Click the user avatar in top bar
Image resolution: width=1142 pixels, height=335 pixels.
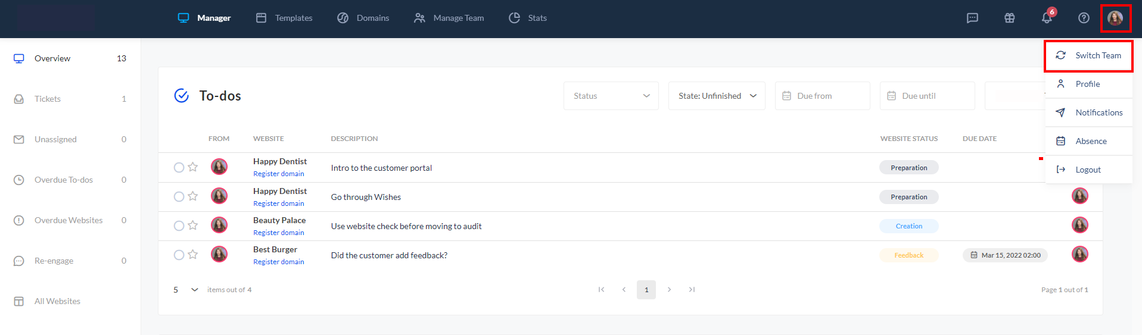coord(1115,18)
